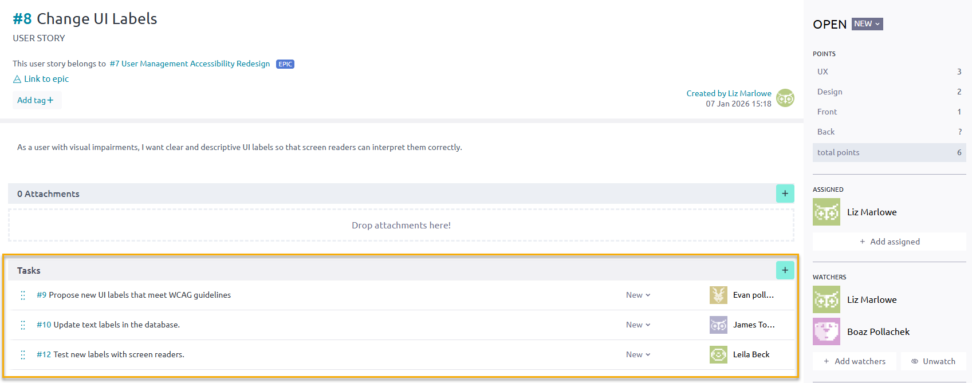This screenshot has width=972, height=383.
Task: Open status dropdown for task #10
Action: point(638,325)
